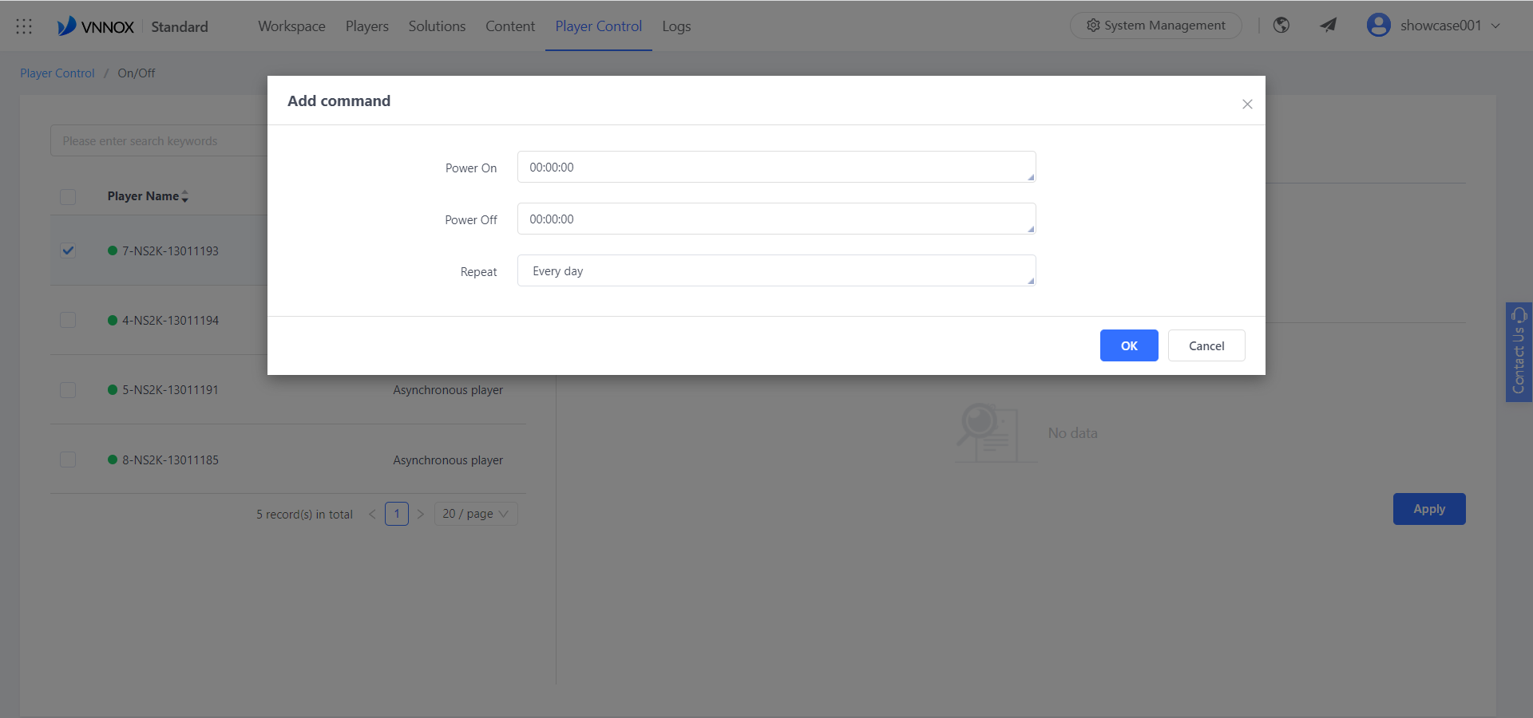Switch to the Players tab
This screenshot has height=718, width=1533.
[367, 26]
